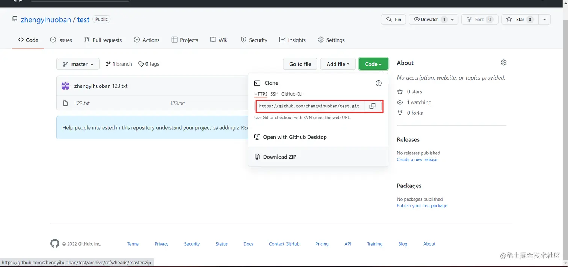Click the tags icon beside 0 tags

coord(141,64)
